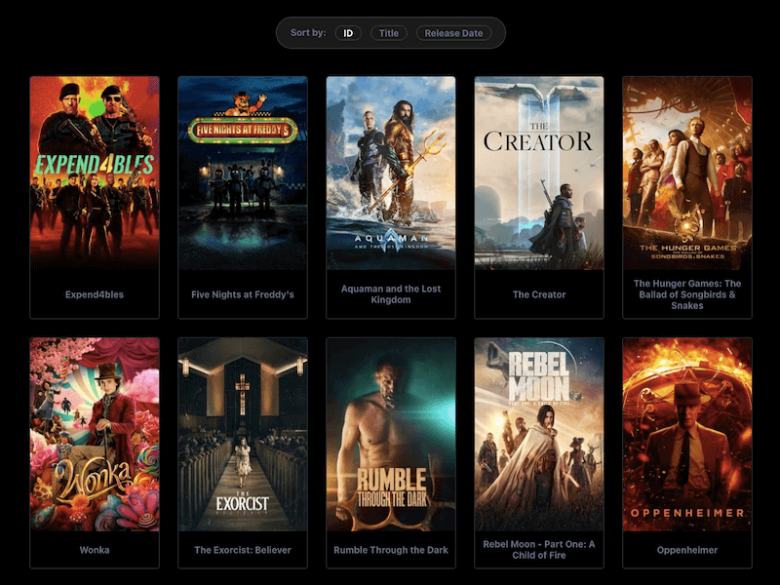Click 'Rumble Through the Dark' title text
780x585 pixels.
click(x=391, y=550)
